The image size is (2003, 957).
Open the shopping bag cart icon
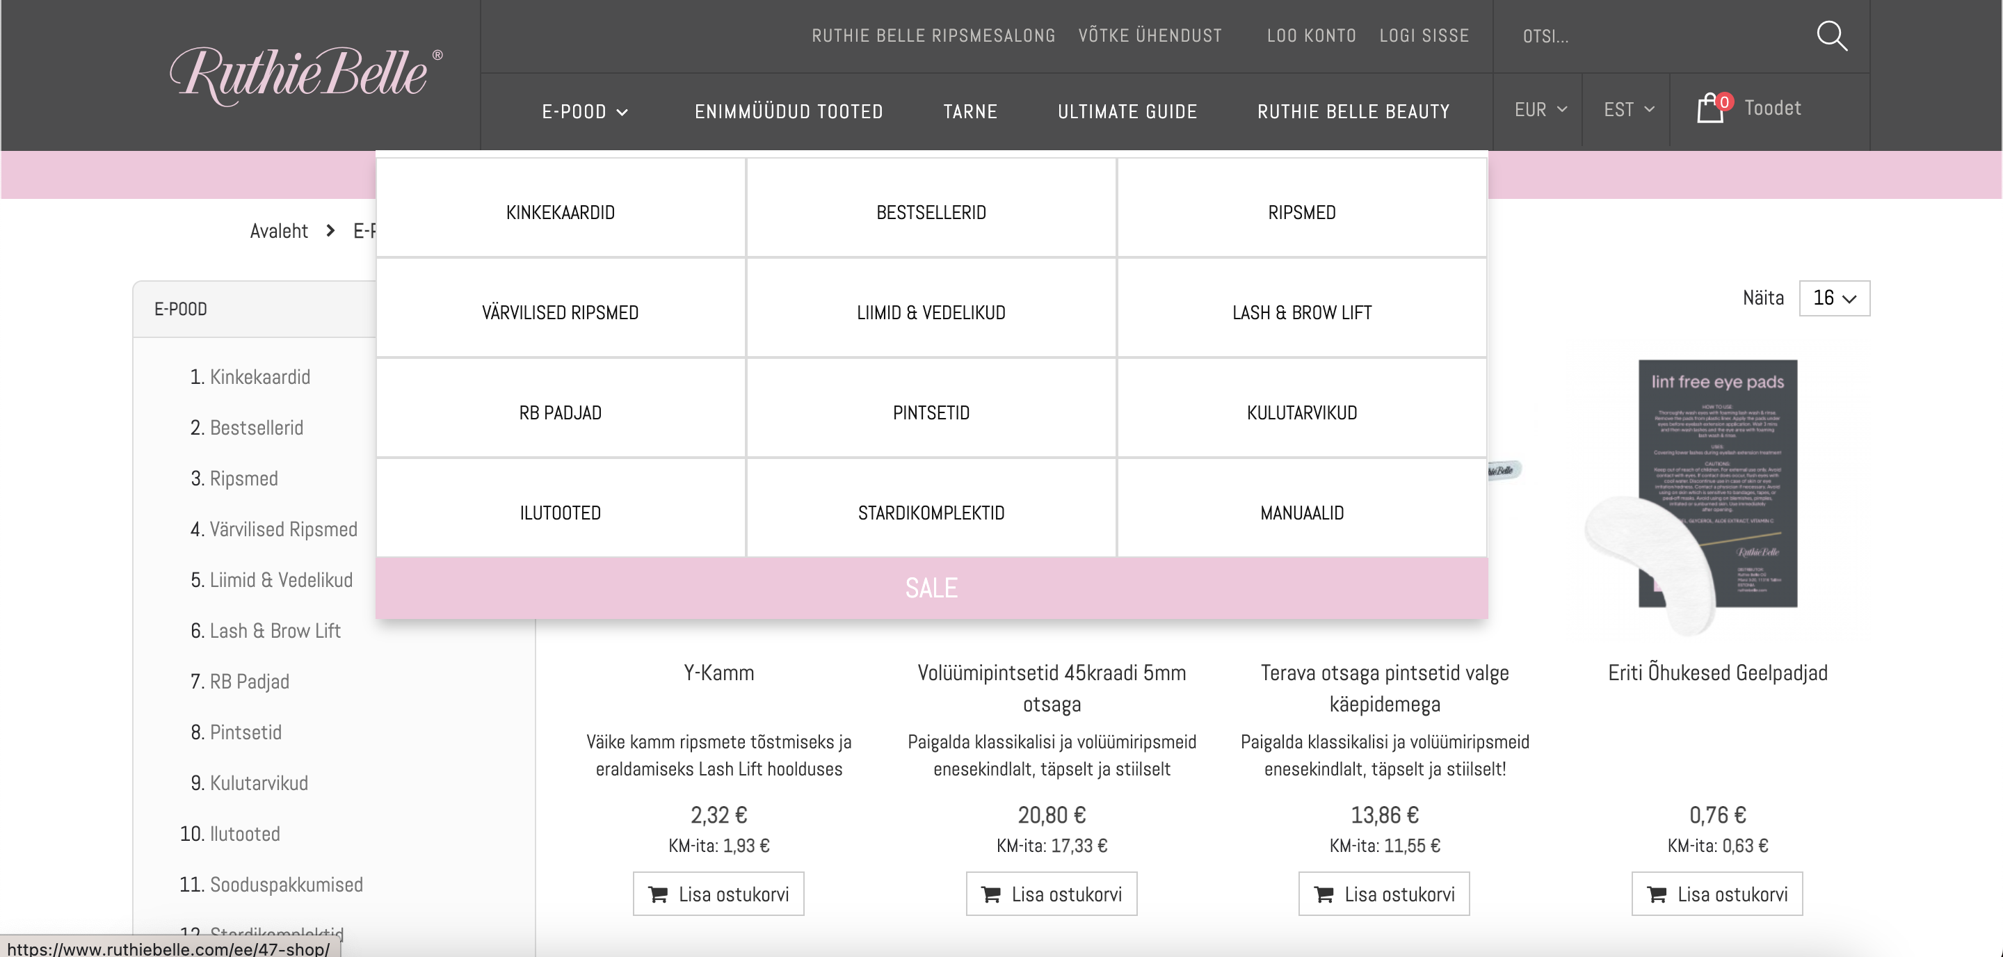[1710, 108]
